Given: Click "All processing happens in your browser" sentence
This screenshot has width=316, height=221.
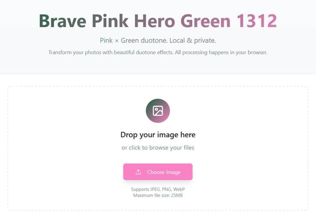Looking at the screenshot, I should pyautogui.click(x=221, y=53).
